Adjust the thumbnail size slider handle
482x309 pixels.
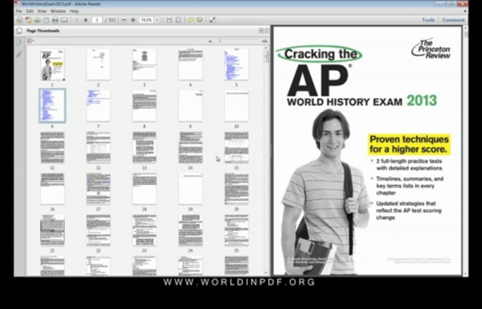click(x=219, y=41)
